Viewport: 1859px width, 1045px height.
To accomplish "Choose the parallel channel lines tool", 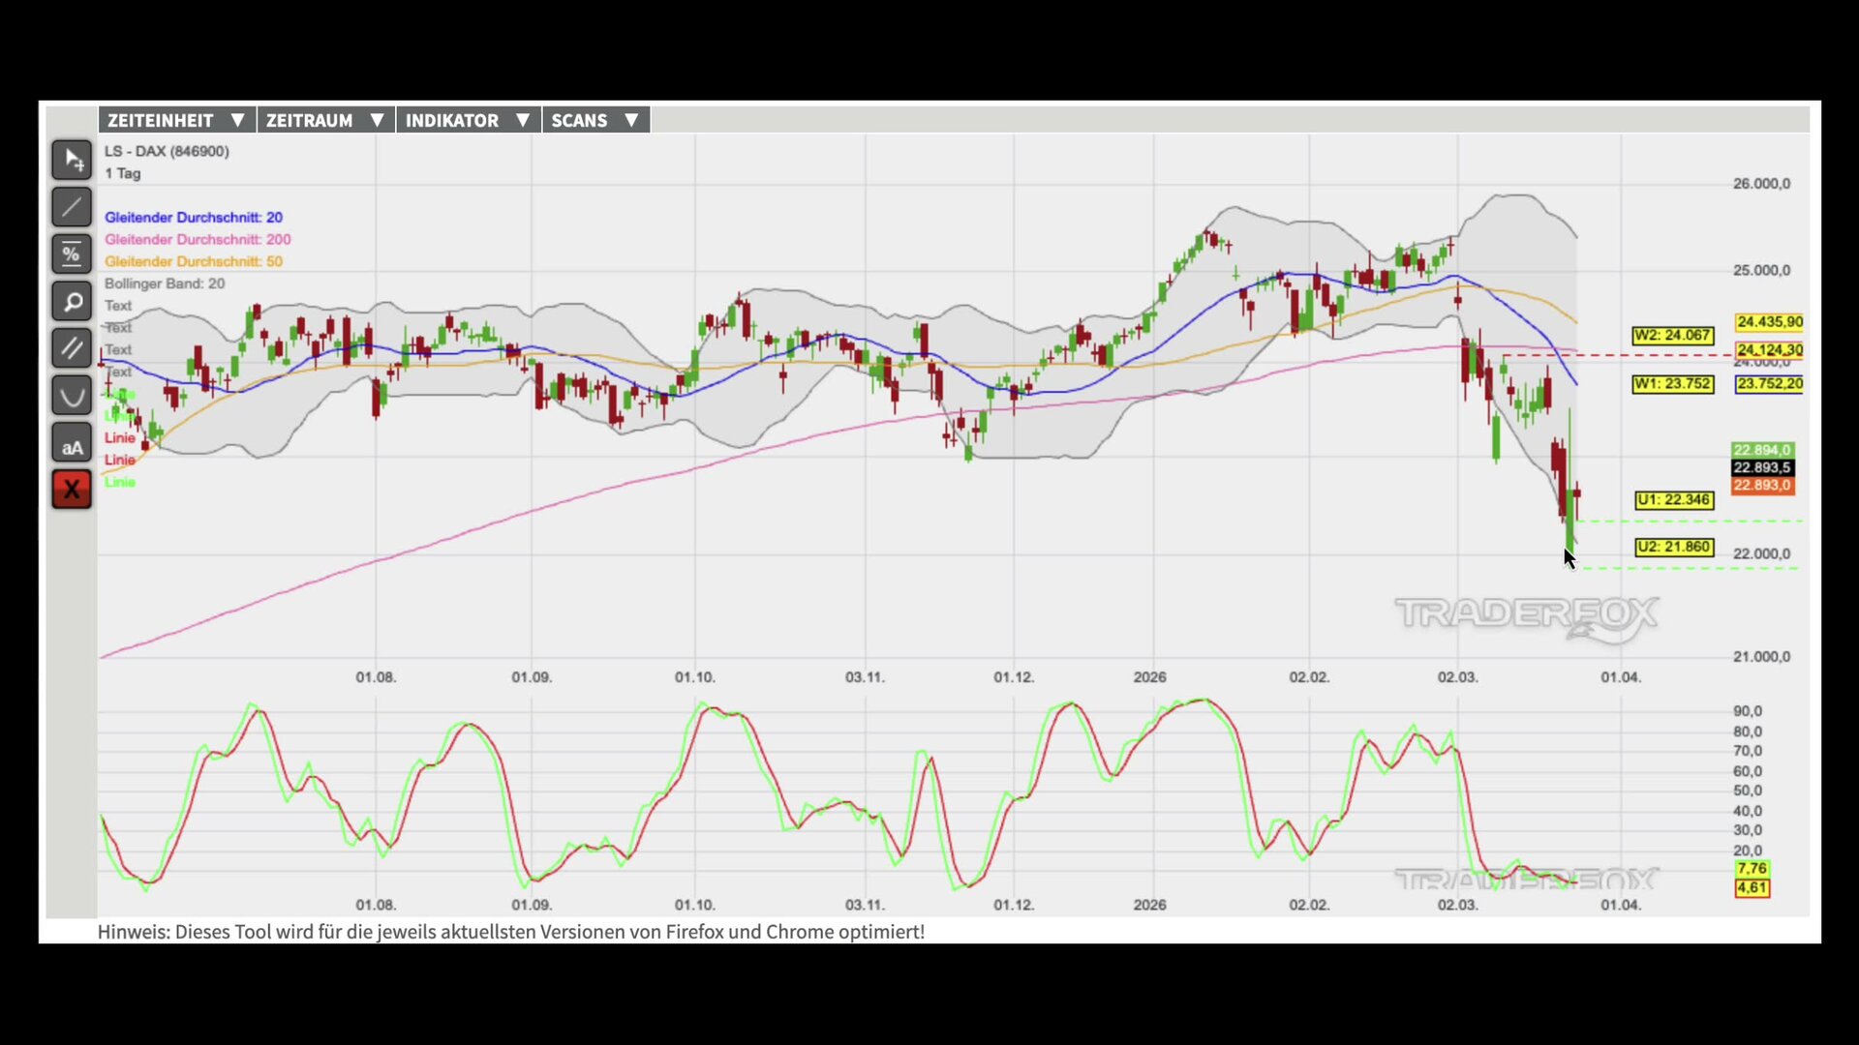I will click(72, 348).
